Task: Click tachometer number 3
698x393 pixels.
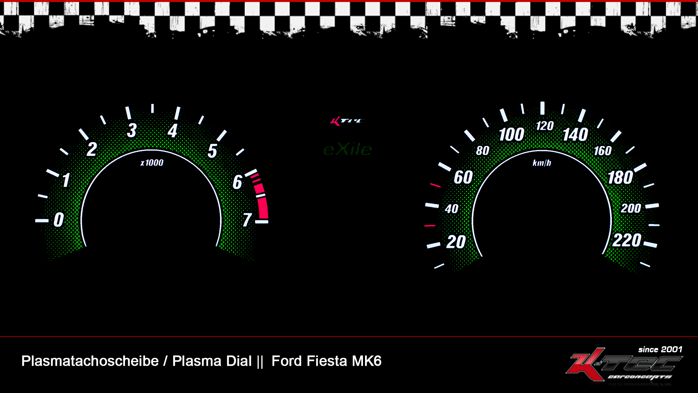Action: pos(132,130)
